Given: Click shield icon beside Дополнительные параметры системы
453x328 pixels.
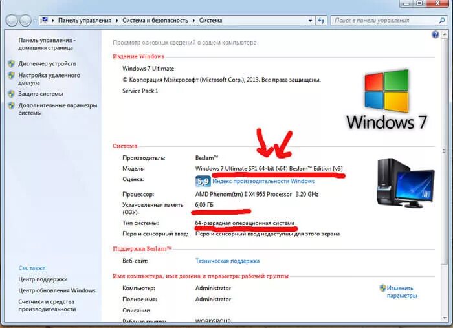Looking at the screenshot, I should pos(11,105).
